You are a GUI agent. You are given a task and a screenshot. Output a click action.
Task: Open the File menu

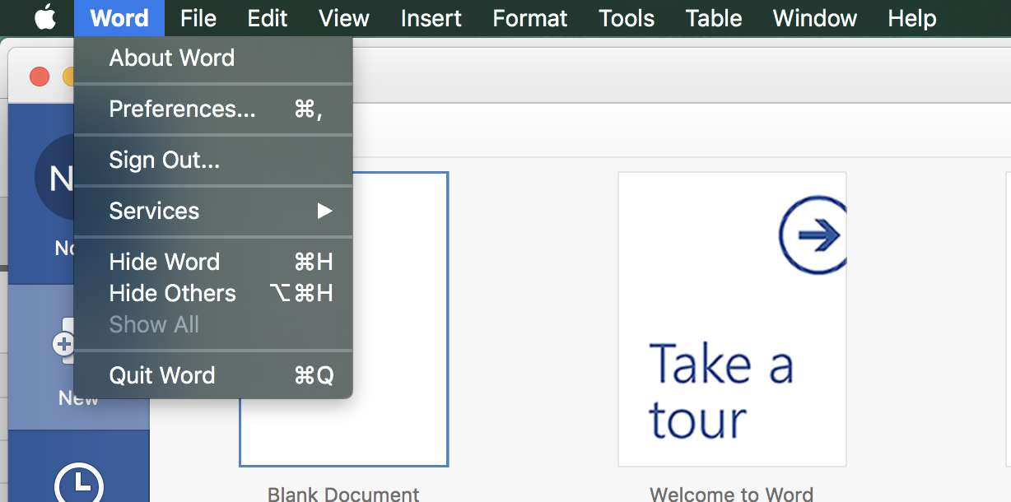198,18
